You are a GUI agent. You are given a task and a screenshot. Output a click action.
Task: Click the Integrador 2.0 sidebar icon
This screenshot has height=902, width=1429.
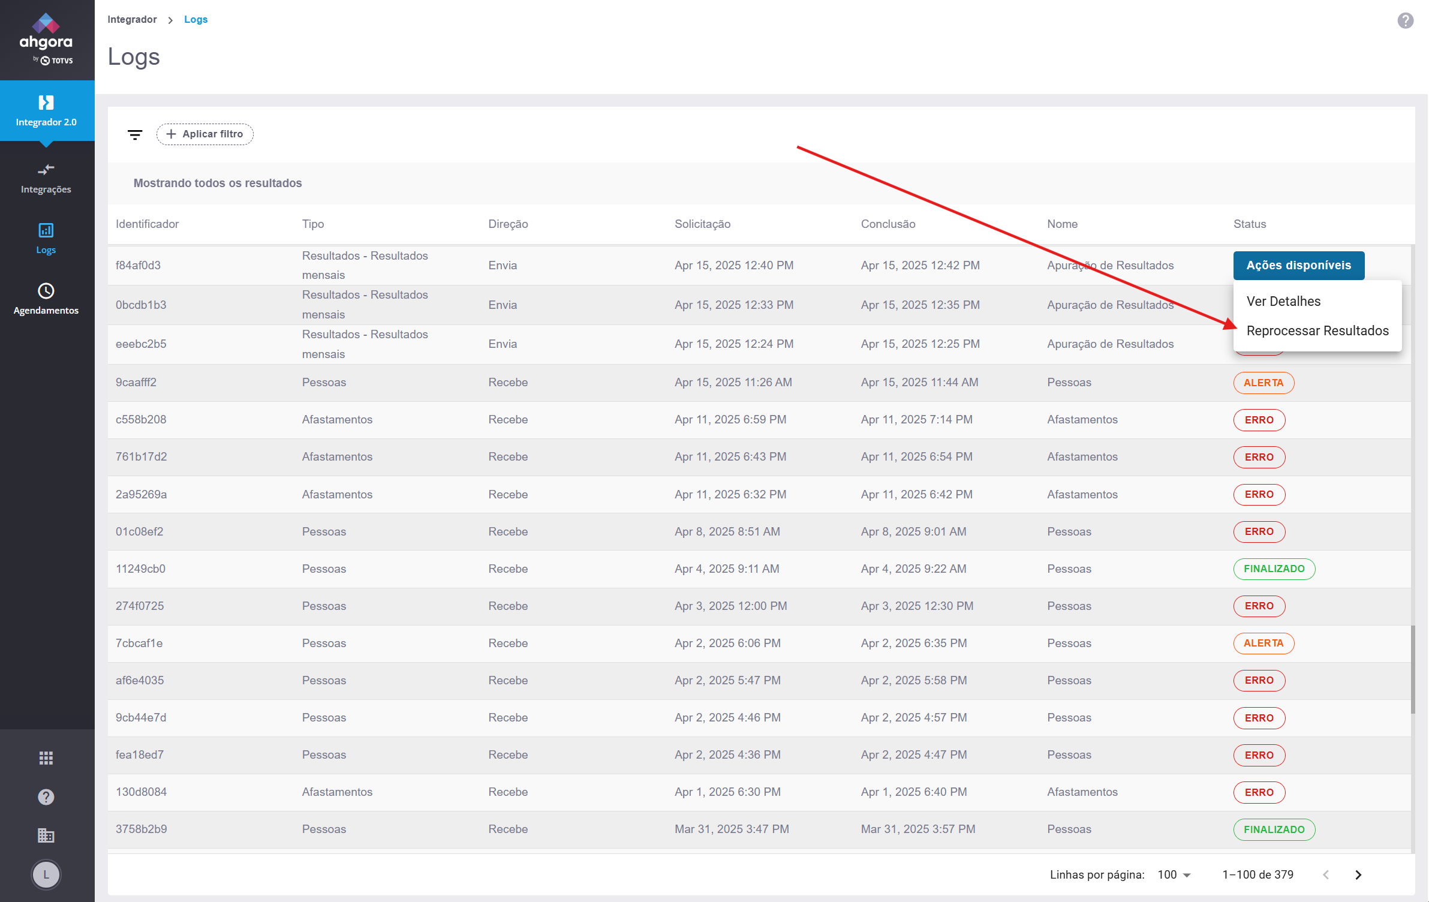click(x=46, y=103)
